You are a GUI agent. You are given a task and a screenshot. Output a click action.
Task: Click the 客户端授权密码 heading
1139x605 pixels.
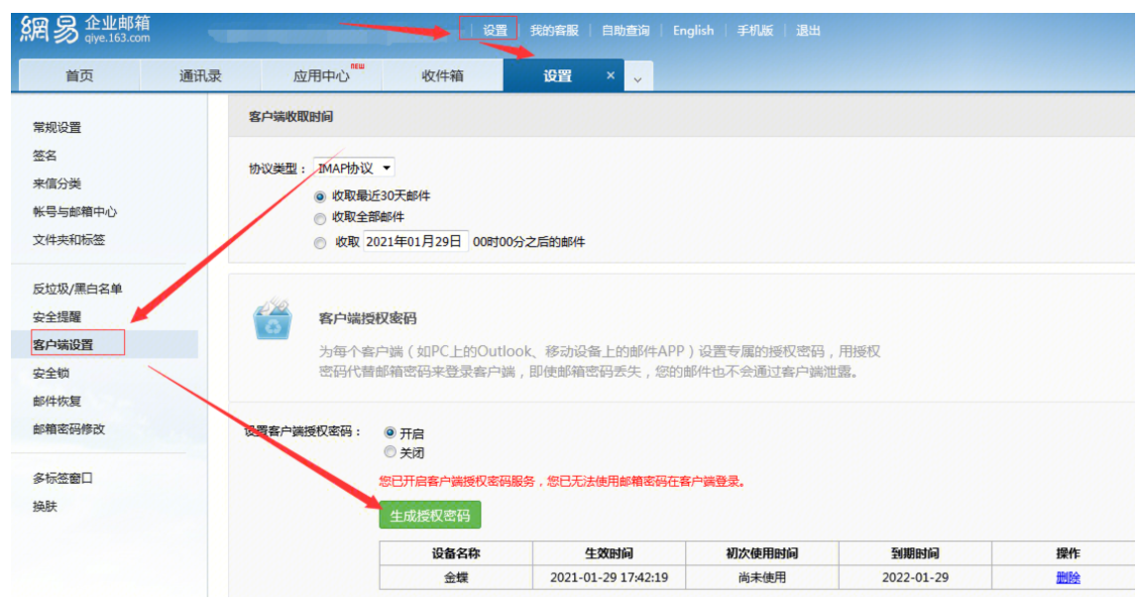pyautogui.click(x=368, y=318)
